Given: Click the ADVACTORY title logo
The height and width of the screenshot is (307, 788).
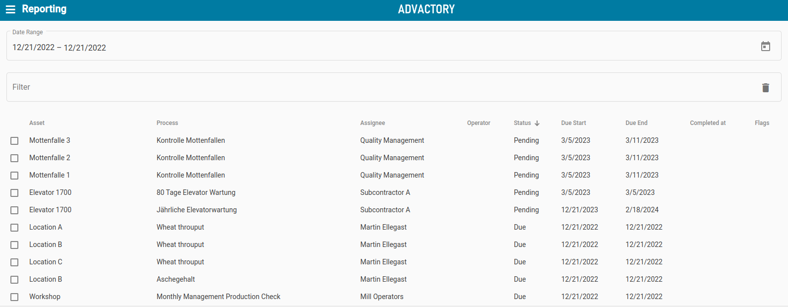Looking at the screenshot, I should click(x=426, y=9).
